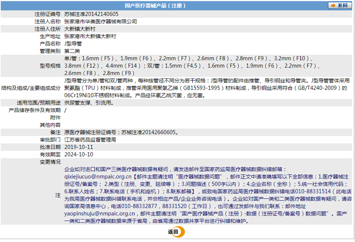Click the orange 返回 button at page bottom

point(176,232)
